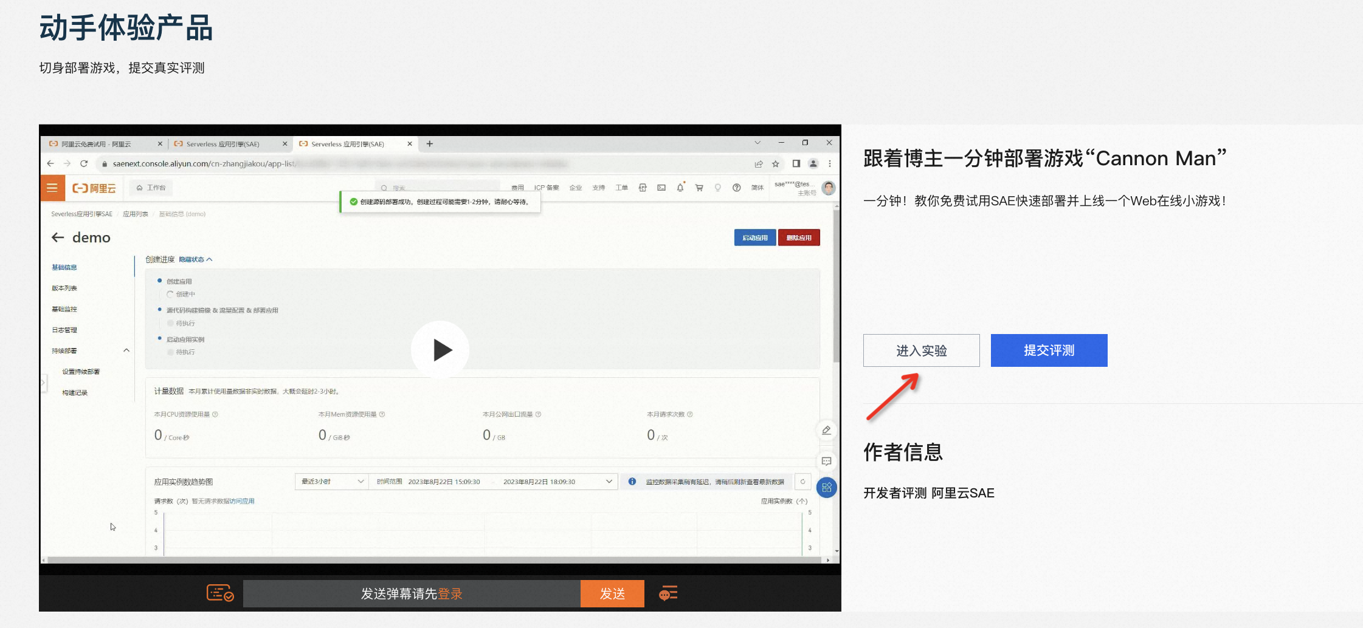Click the share page icon in address bar
This screenshot has width=1363, height=628.
[759, 164]
